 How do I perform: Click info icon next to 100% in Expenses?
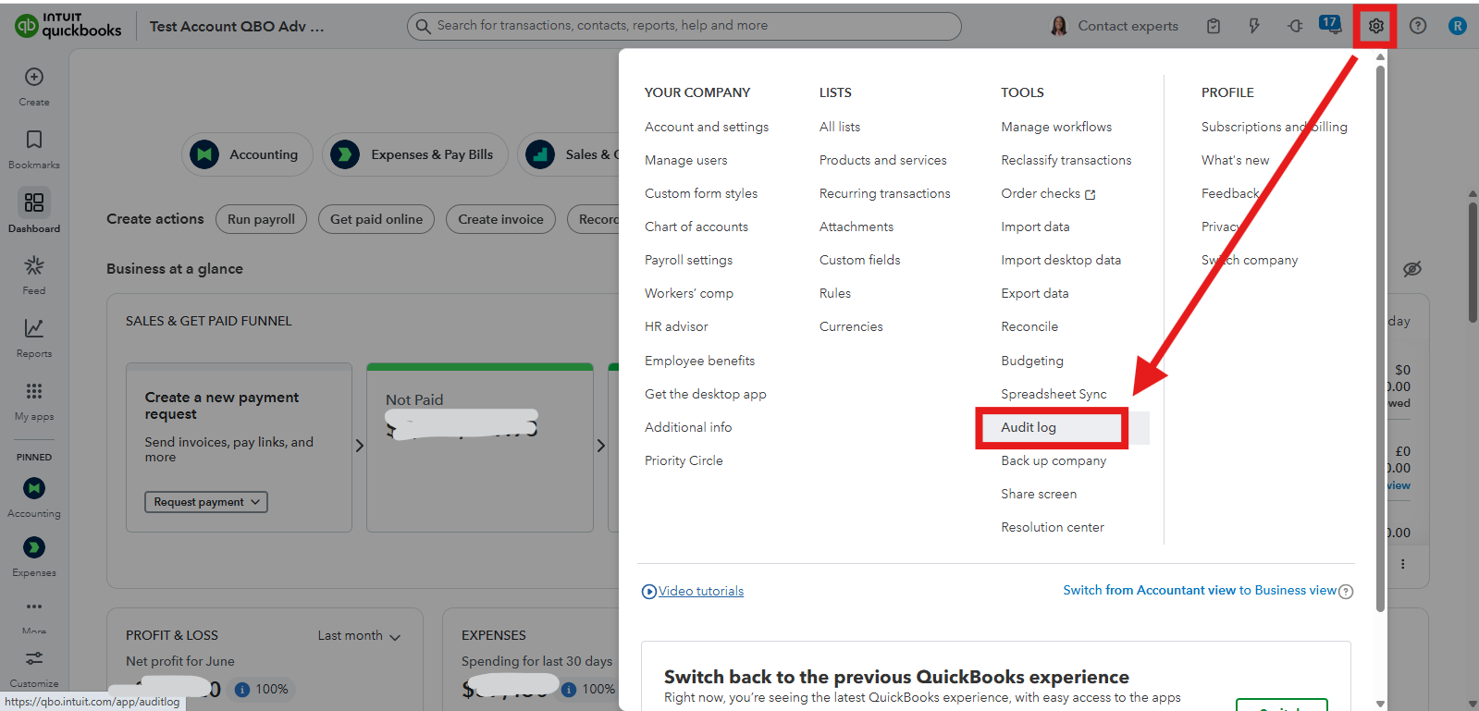[x=569, y=689]
